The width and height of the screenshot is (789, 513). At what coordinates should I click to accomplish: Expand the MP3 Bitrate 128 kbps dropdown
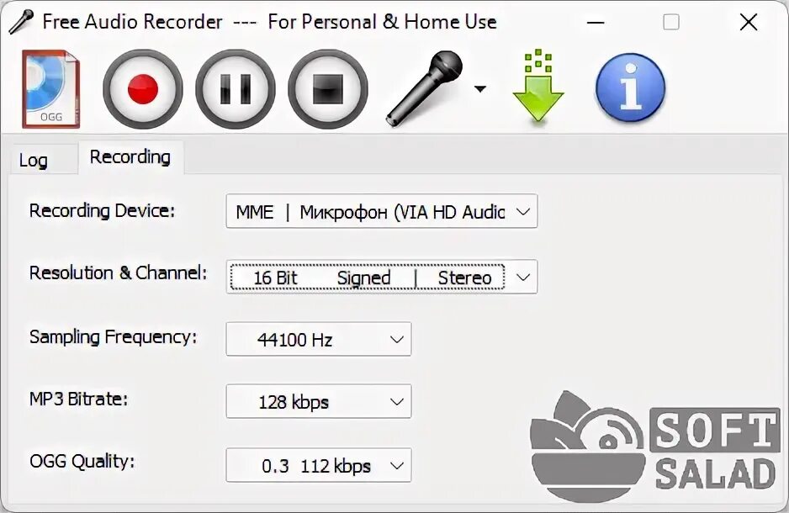pyautogui.click(x=319, y=402)
